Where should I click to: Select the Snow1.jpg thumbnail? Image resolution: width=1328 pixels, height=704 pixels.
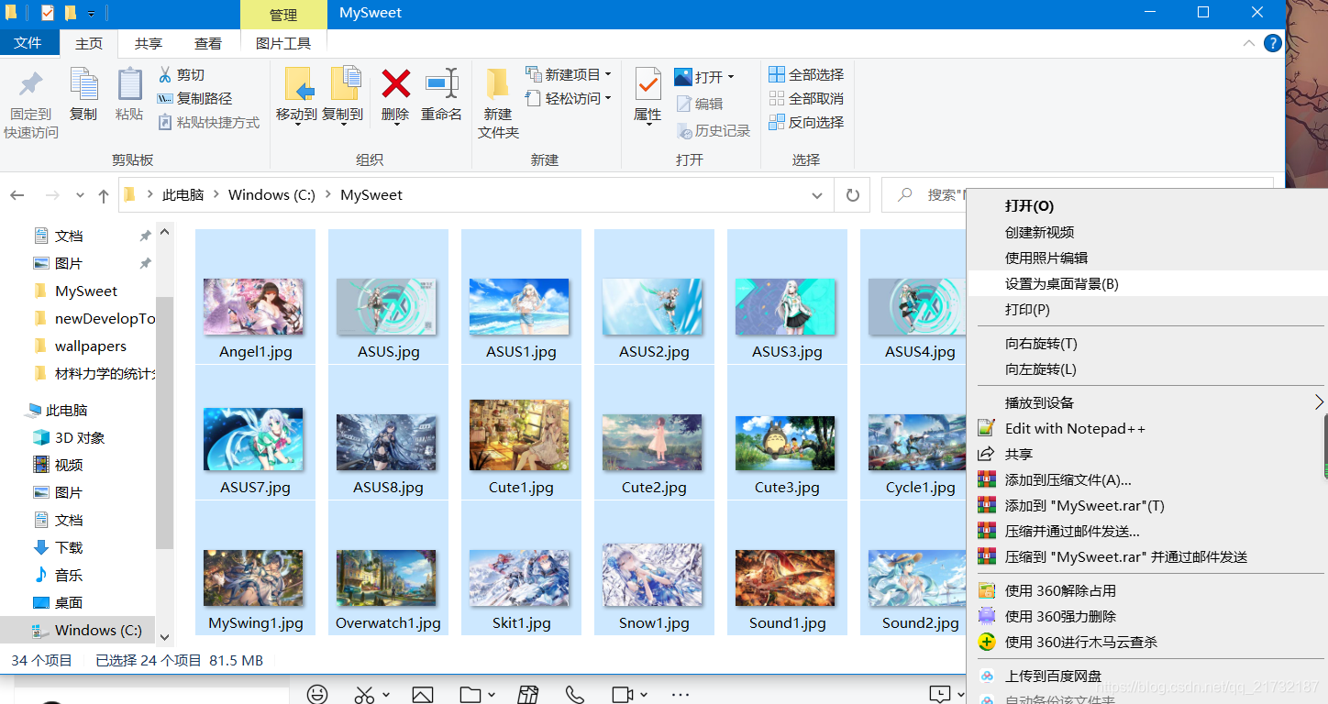point(652,575)
